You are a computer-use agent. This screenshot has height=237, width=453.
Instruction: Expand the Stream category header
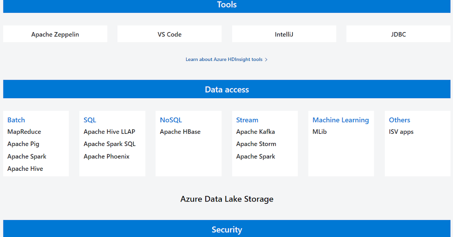(247, 120)
